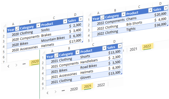
Task: Open Sales filter dropdown in 2022 table
Action: pyautogui.click(x=166, y=8)
